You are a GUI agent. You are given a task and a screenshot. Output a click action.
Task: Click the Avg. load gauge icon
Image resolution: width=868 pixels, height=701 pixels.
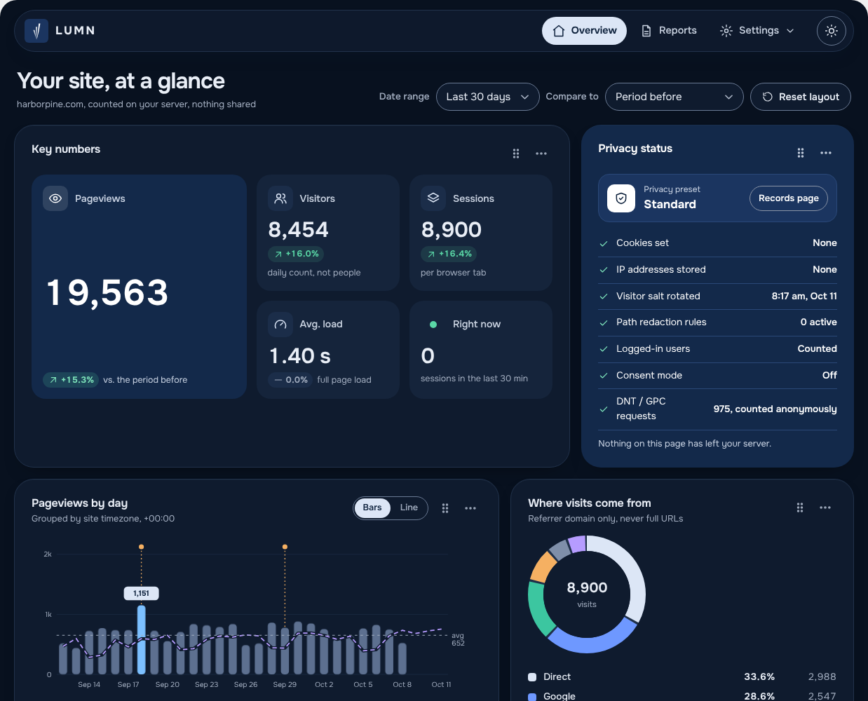coord(280,324)
